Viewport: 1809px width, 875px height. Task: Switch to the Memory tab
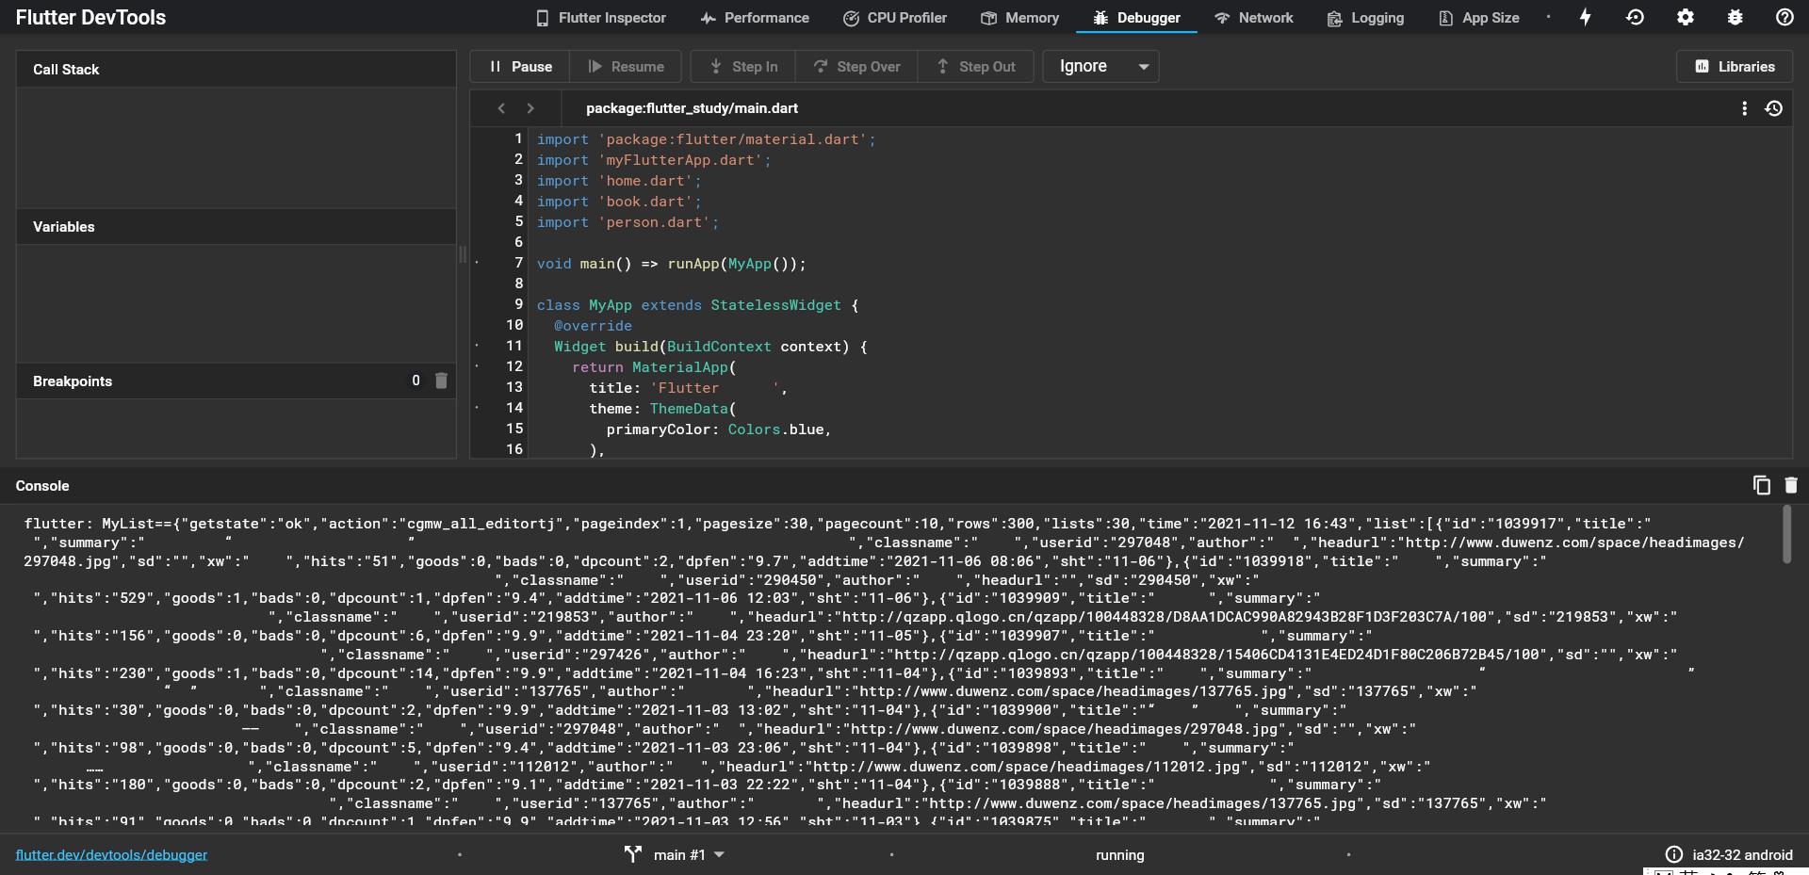[1019, 18]
